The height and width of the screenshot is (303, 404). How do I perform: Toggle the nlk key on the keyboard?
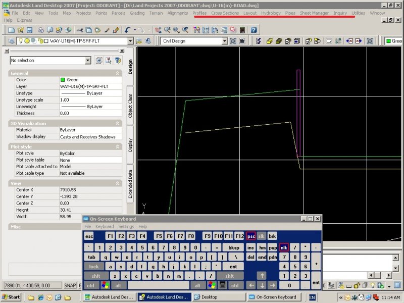pos(284,248)
